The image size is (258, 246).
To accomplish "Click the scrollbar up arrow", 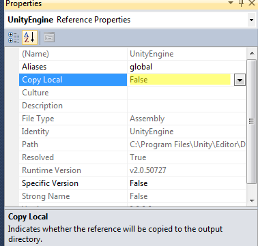I will point(252,54).
